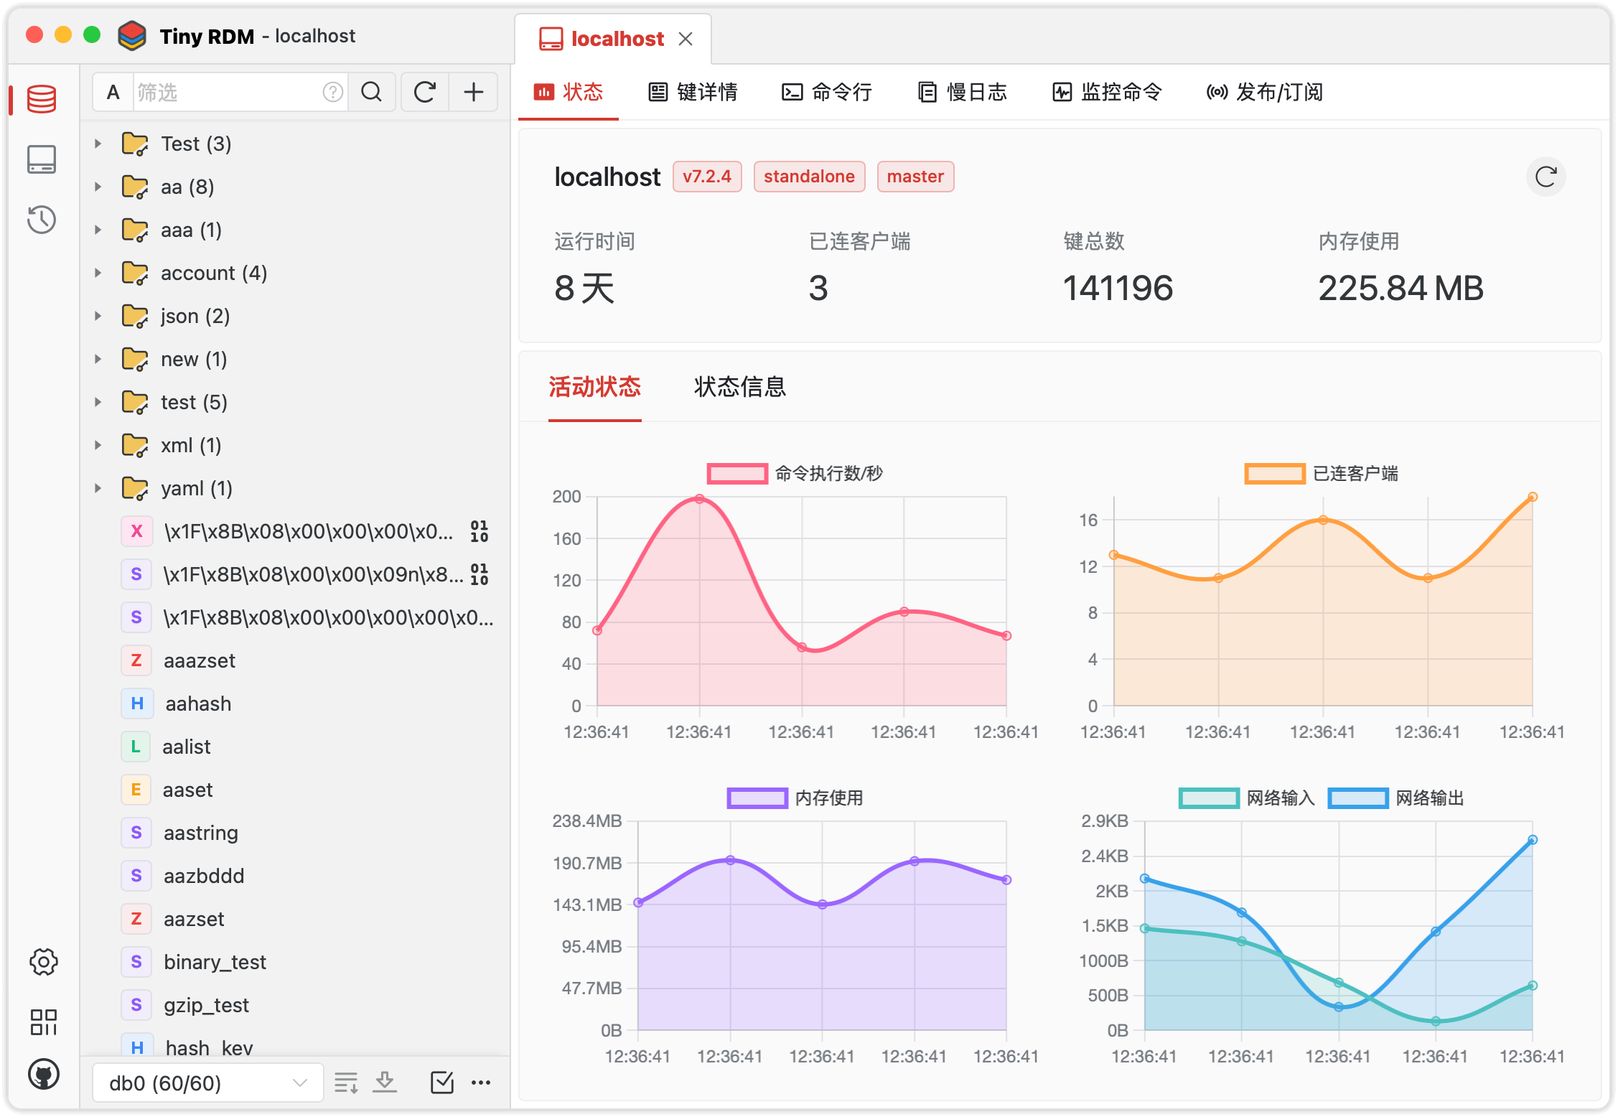Switch to the 状态信息 tab
This screenshot has width=1618, height=1117.
point(739,387)
